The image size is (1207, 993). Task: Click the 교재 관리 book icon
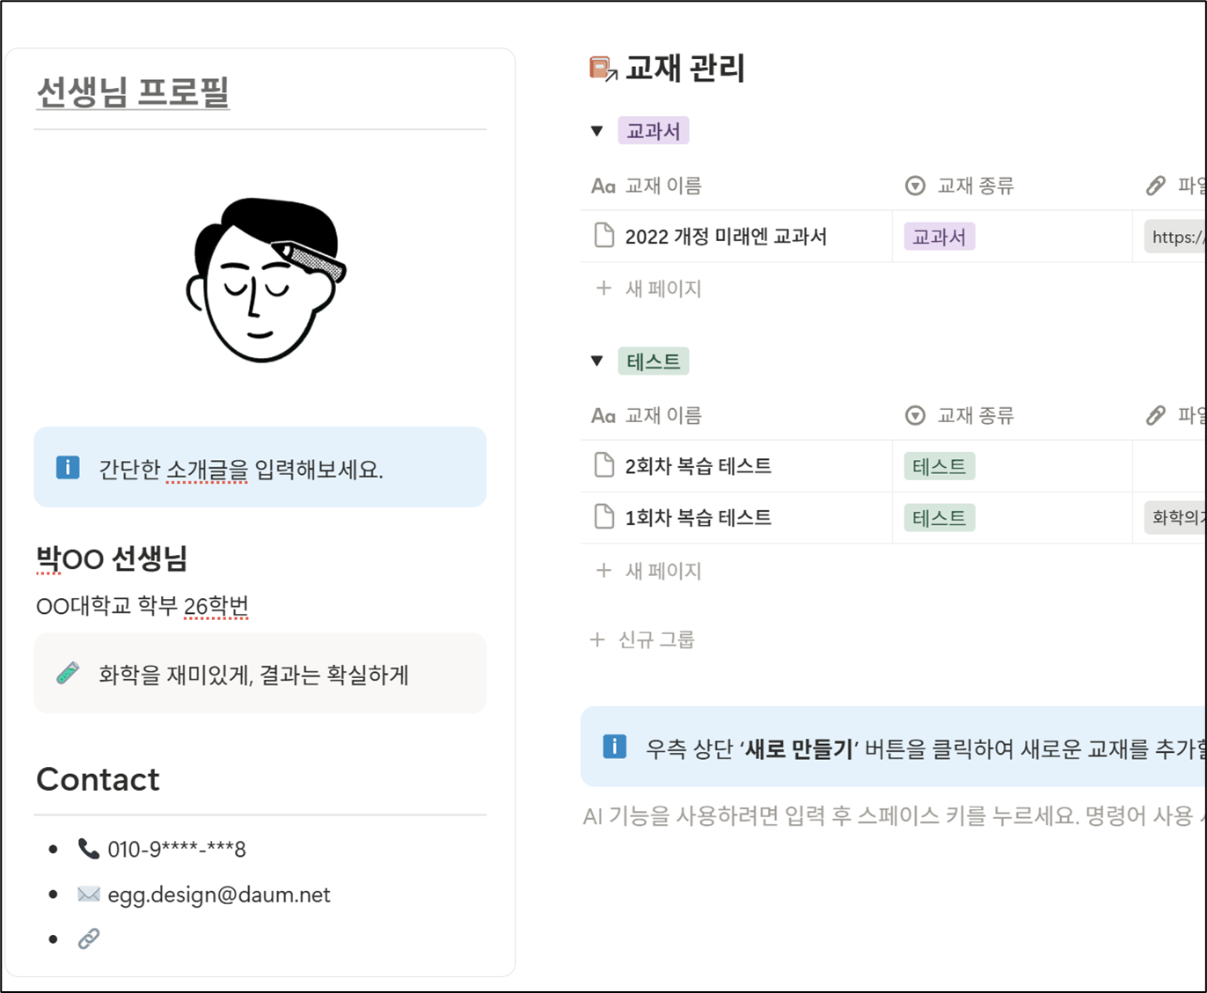click(603, 69)
